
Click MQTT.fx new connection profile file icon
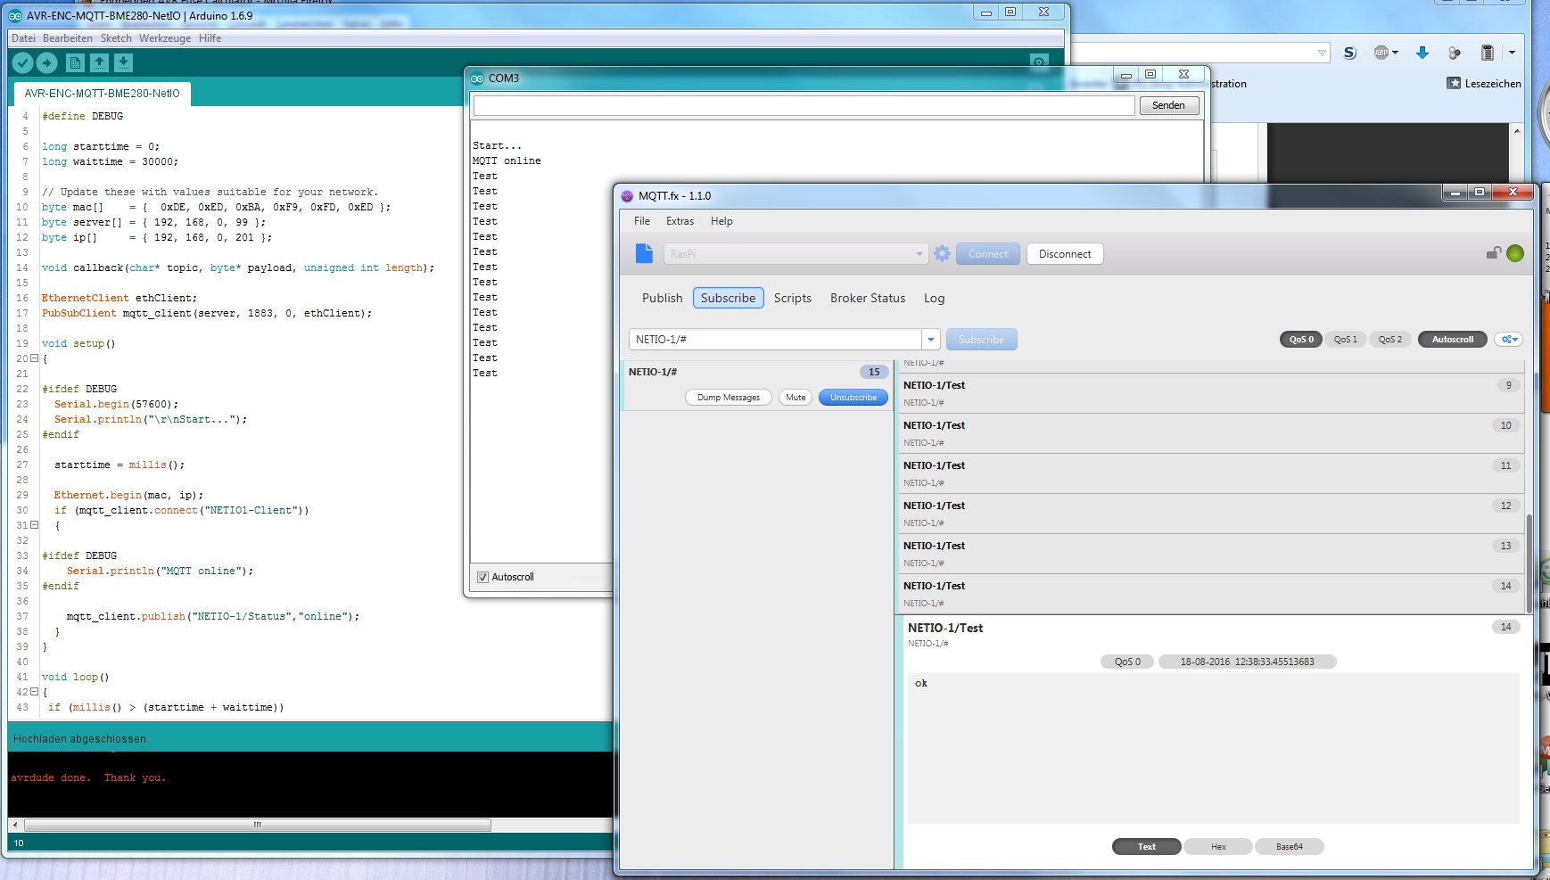[644, 253]
